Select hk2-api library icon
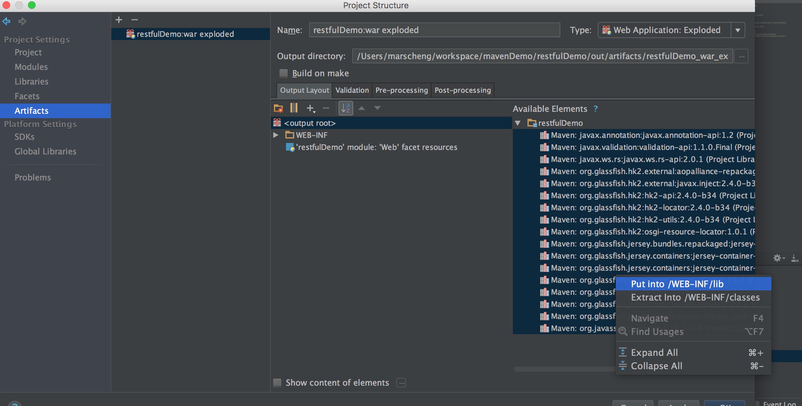The image size is (802, 406). [x=544, y=196]
